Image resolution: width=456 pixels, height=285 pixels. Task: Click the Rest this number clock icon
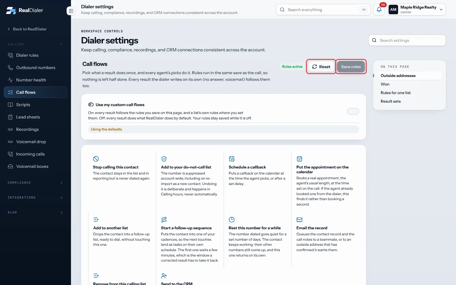pos(232,219)
